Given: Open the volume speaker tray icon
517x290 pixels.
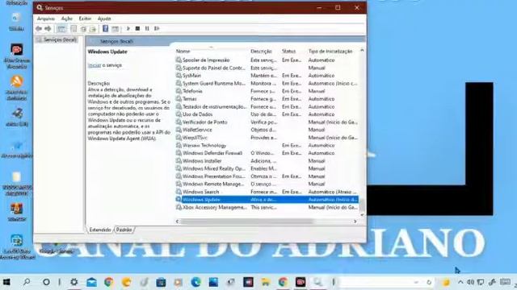Looking at the screenshot, I should pyautogui.click(x=470, y=282).
